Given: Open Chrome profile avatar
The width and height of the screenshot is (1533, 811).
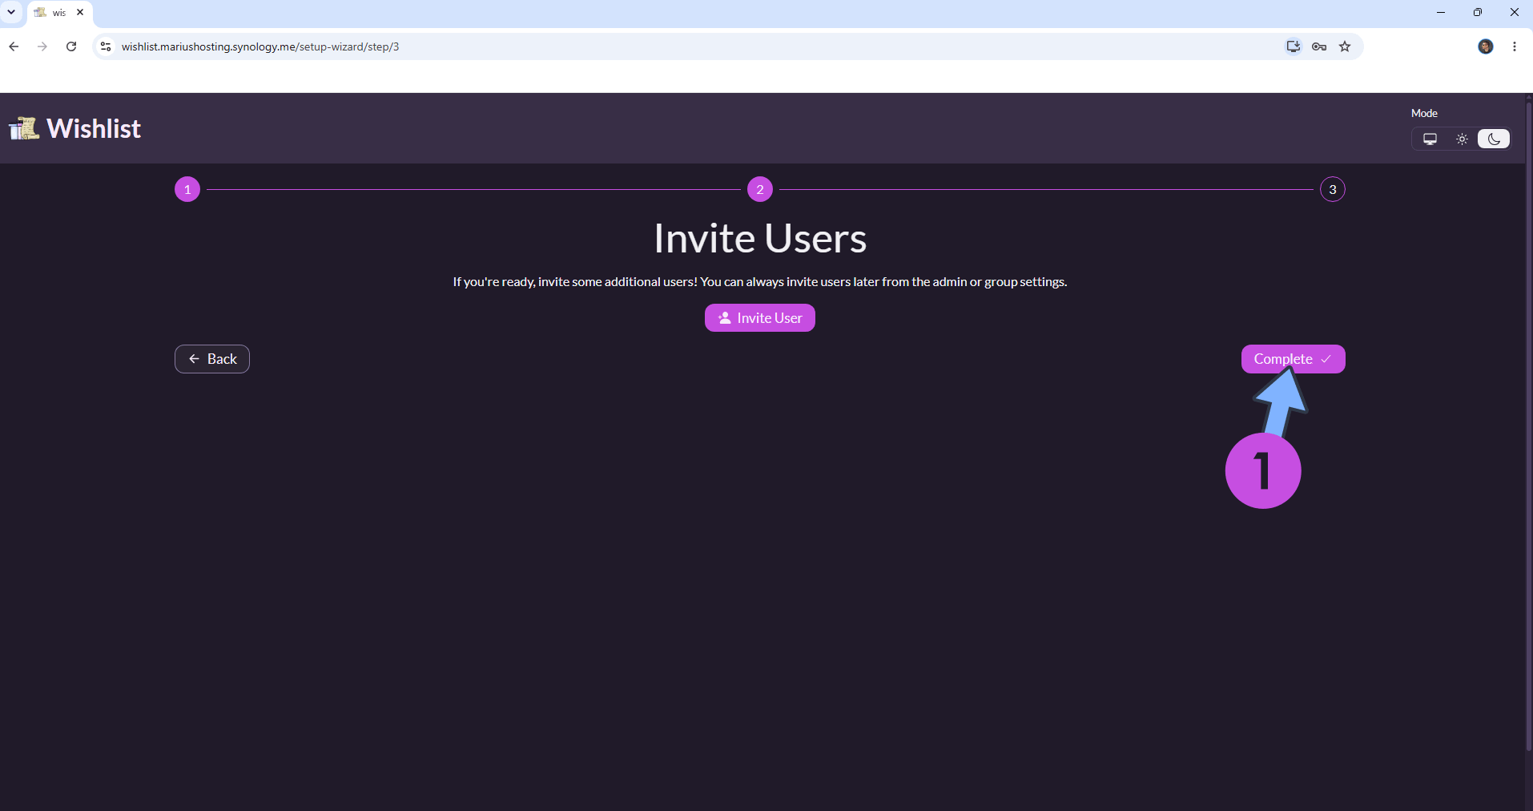Looking at the screenshot, I should tap(1486, 46).
